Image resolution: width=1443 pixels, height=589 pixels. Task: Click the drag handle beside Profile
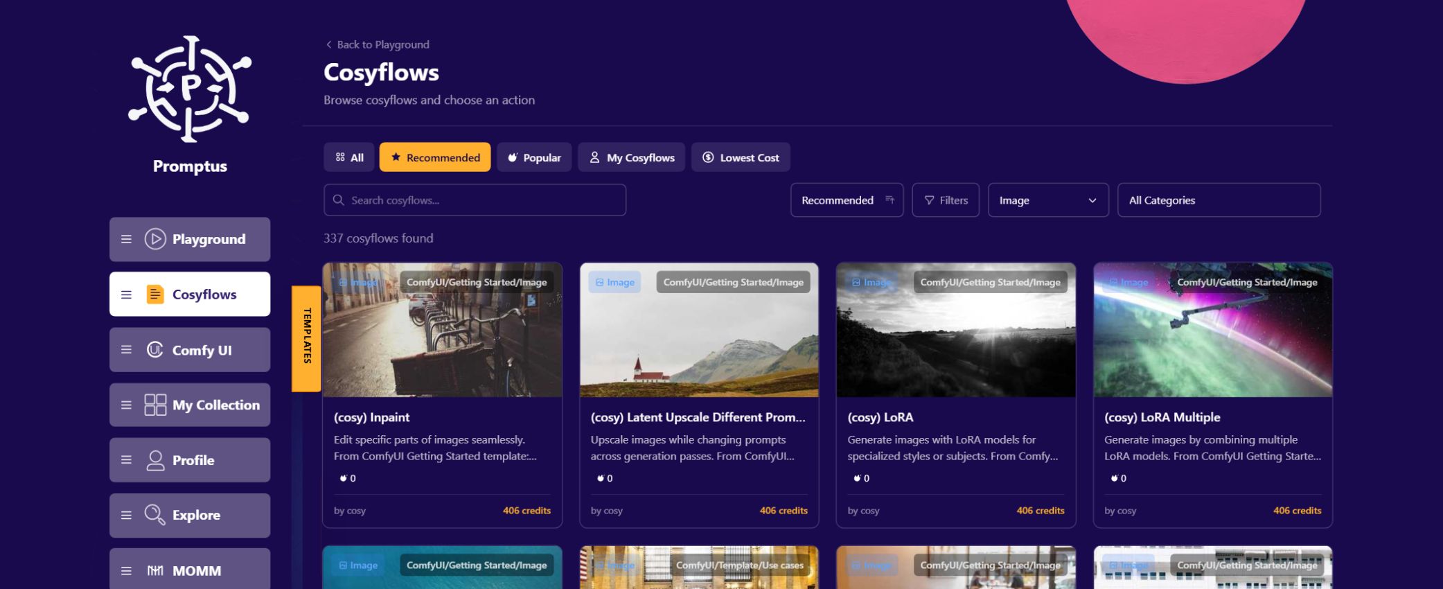tap(126, 460)
